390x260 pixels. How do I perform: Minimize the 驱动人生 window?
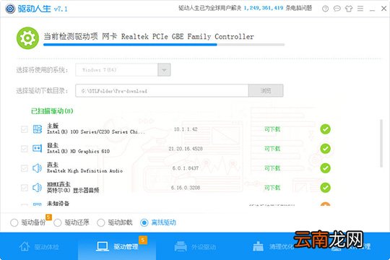click(372, 9)
